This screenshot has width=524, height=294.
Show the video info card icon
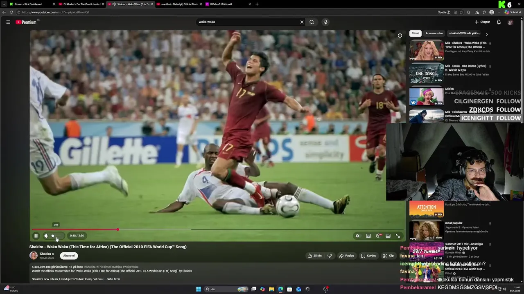(x=400, y=36)
